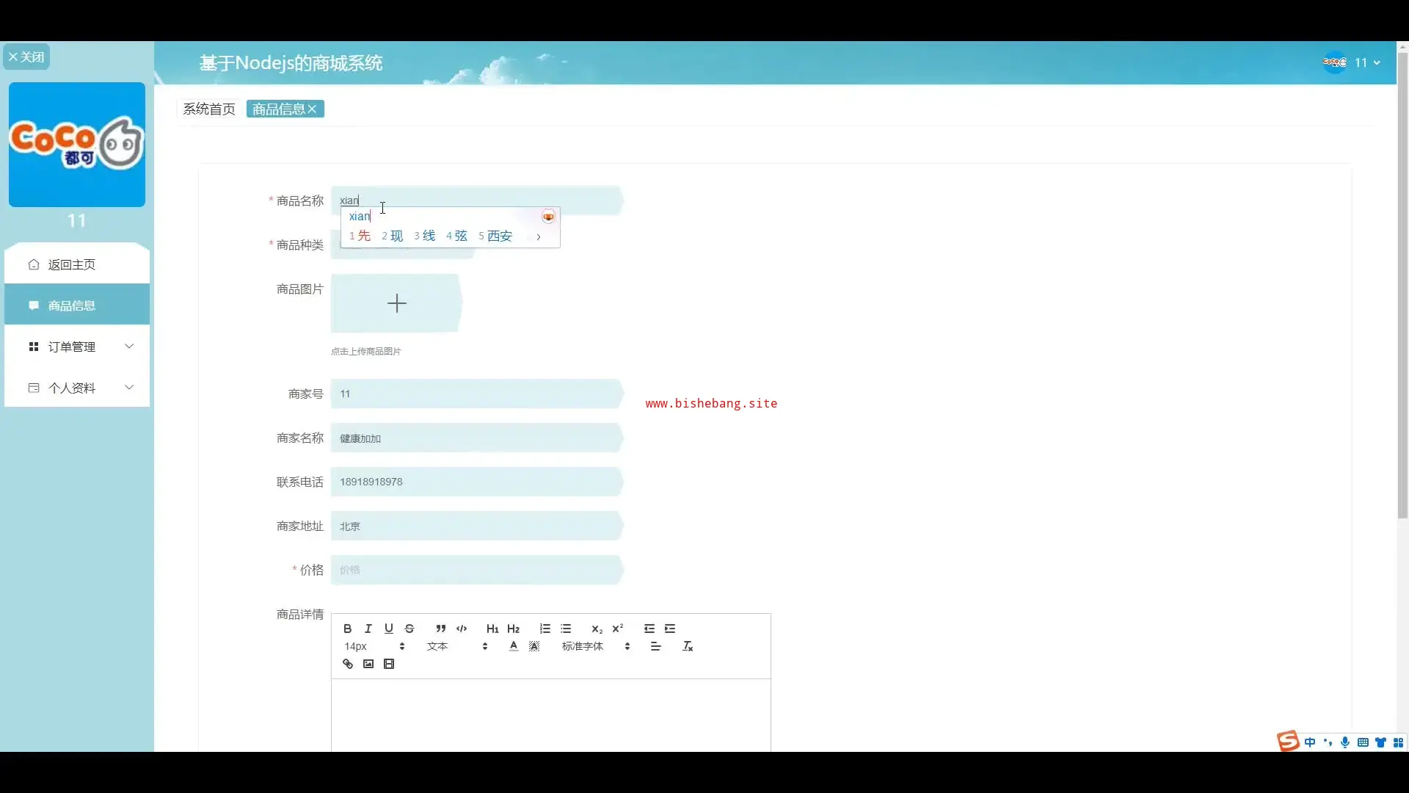Insert a hyperlink with link icon
The height and width of the screenshot is (793, 1409).
(348, 664)
